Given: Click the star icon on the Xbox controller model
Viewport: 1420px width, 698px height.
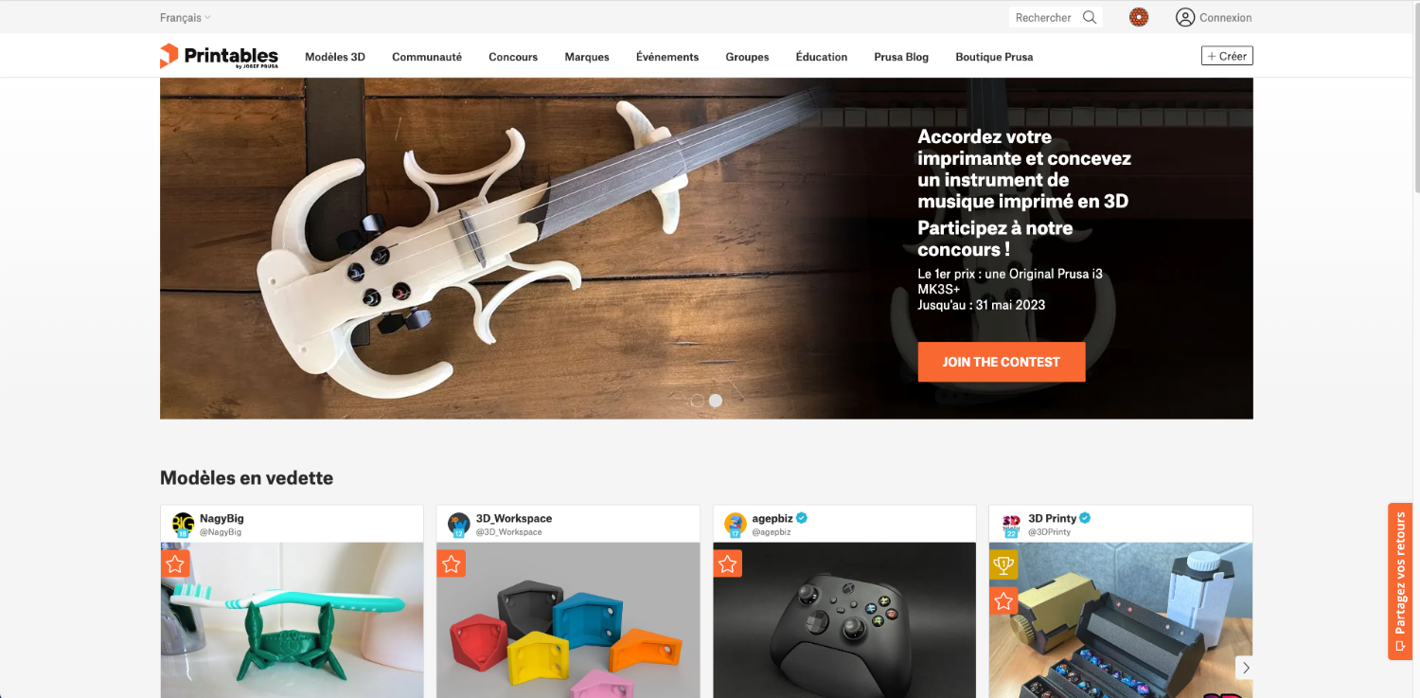Looking at the screenshot, I should click(727, 564).
